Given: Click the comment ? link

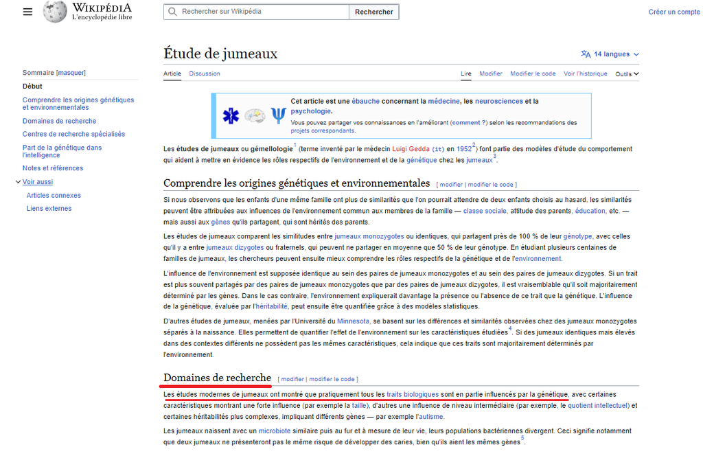Looking at the screenshot, I should point(469,122).
